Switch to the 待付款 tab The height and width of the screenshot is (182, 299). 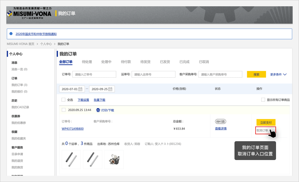click(x=126, y=62)
